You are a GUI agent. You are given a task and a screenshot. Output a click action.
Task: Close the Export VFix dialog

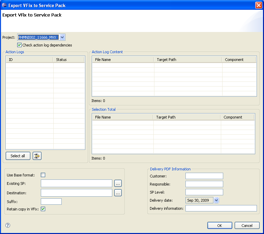(259, 5)
